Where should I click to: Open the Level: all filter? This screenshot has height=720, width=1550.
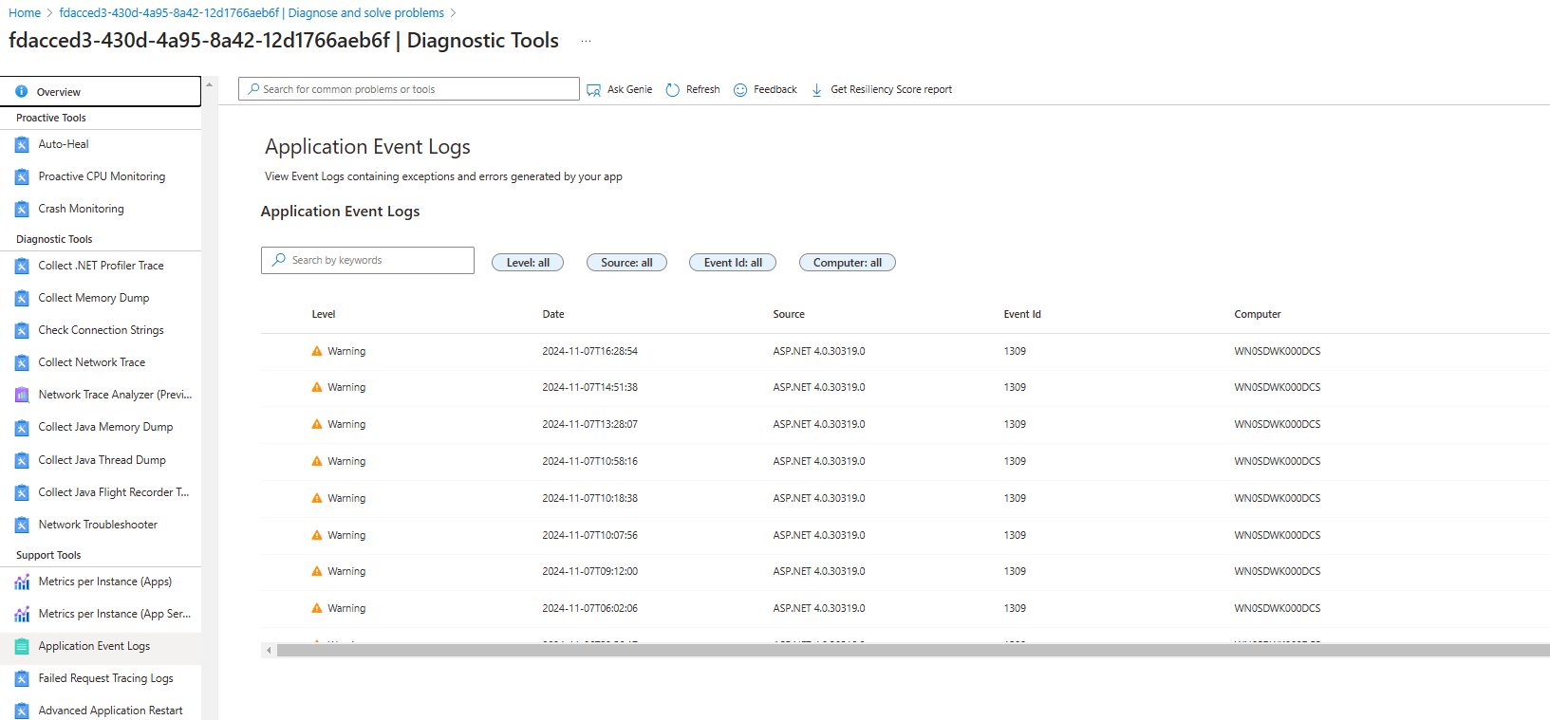(528, 263)
